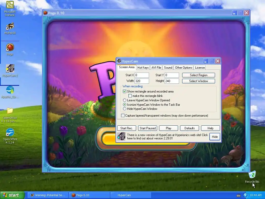The image size is (265, 199).
Task: Enable make this rectangle blink checkbox
Action: (130, 96)
